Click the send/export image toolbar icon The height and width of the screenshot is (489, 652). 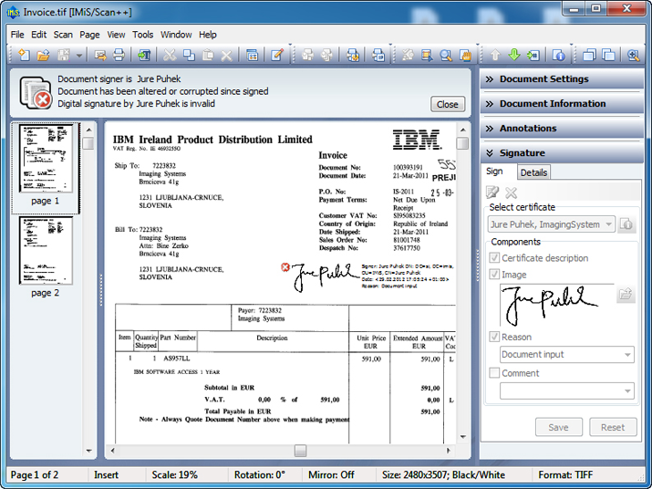tap(99, 55)
